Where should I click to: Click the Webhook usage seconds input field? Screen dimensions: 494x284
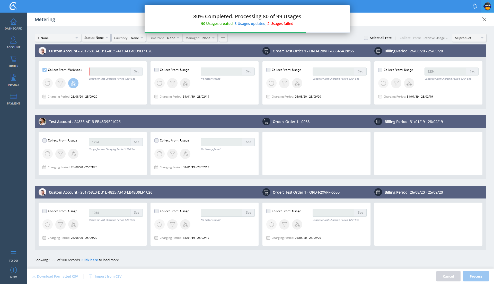point(110,71)
